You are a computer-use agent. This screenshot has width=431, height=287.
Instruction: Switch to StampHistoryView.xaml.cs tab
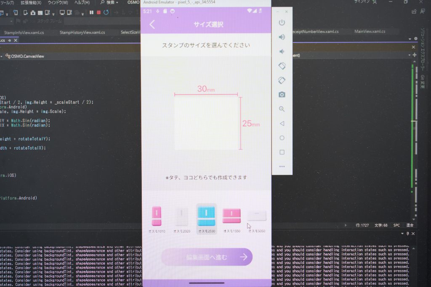click(82, 32)
